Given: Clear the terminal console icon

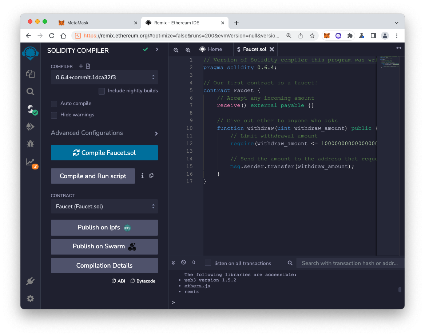Looking at the screenshot, I should point(183,263).
